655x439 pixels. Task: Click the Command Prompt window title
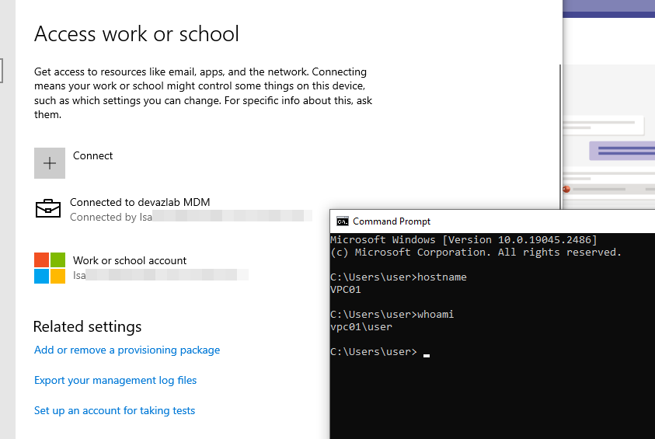click(x=392, y=221)
